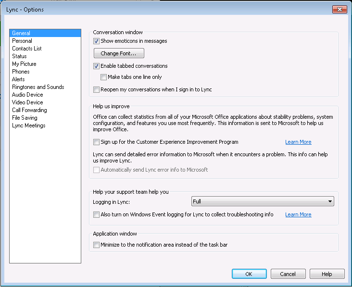
Task: Disable Enable tabbed conversations checkbox
Action: 96,66
